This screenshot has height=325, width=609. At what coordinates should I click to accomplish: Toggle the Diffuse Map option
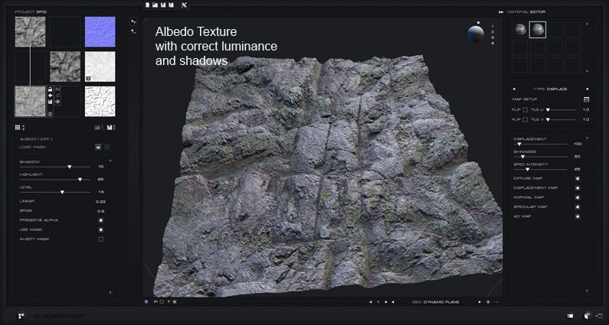[577, 178]
